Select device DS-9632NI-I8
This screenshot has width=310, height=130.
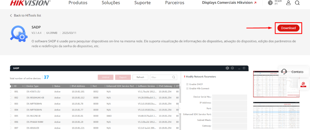(x=34, y=116)
